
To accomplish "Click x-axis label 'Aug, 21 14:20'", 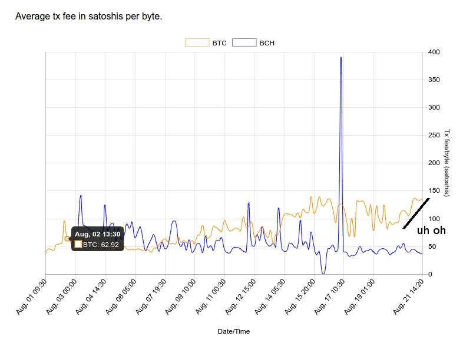I will pyautogui.click(x=408, y=297).
